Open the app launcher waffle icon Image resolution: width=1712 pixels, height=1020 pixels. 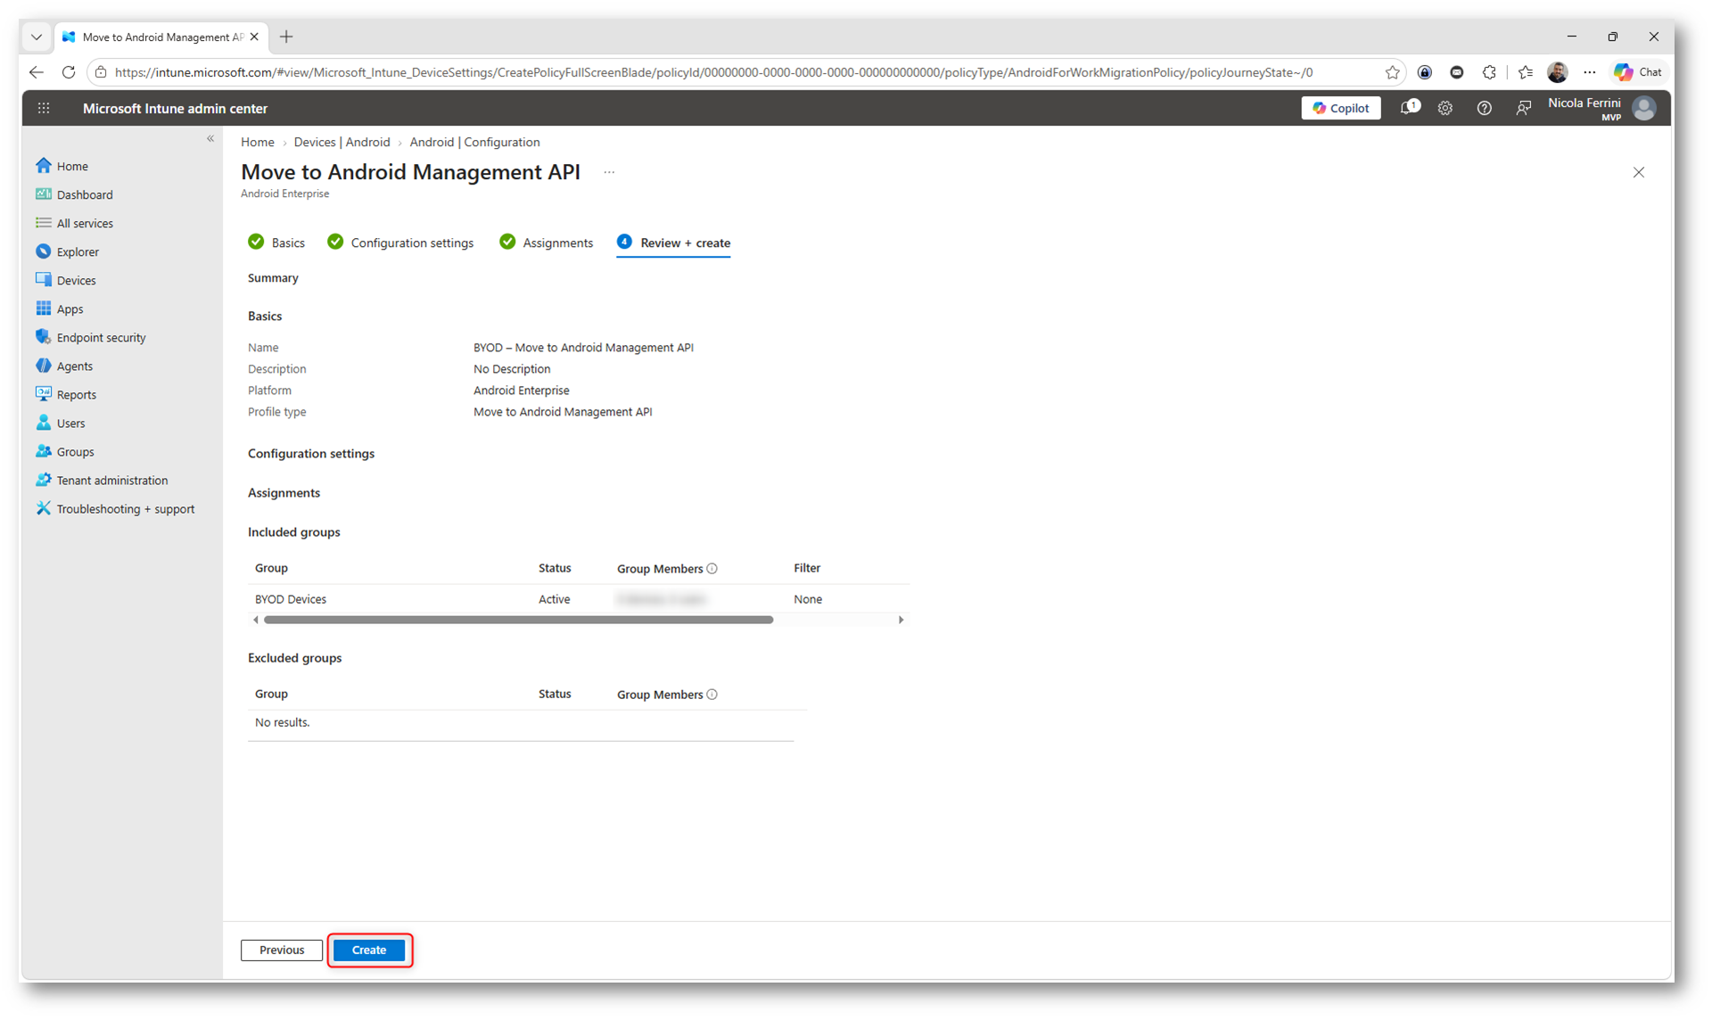pyautogui.click(x=44, y=108)
